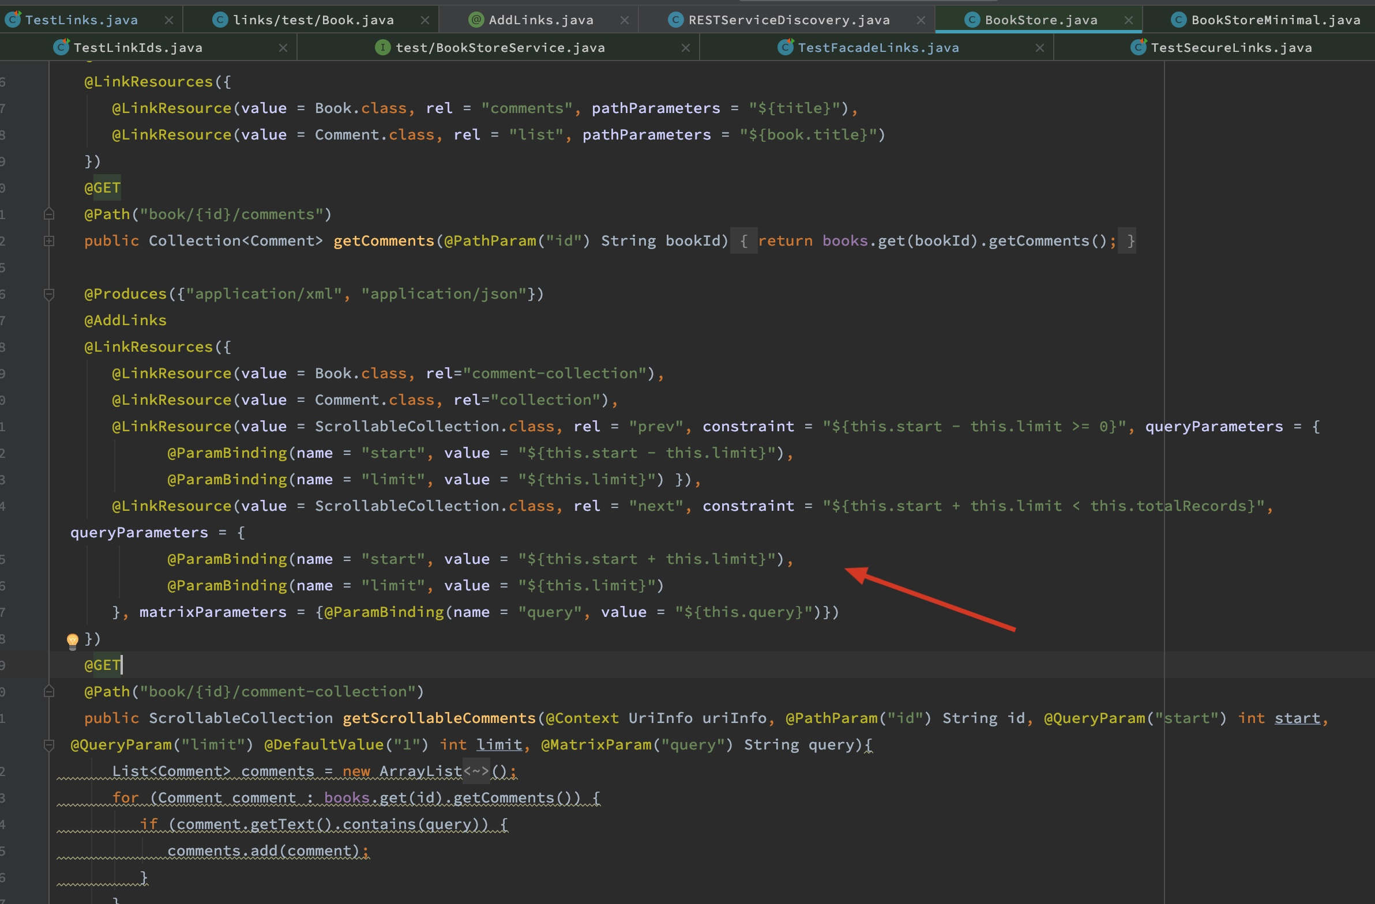1375x904 pixels.
Task: Close the TestLinkIds.java tab
Action: click(283, 47)
